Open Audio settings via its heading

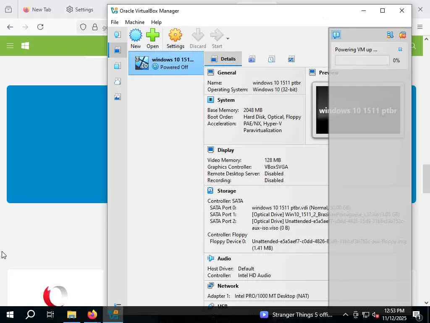[224, 259]
